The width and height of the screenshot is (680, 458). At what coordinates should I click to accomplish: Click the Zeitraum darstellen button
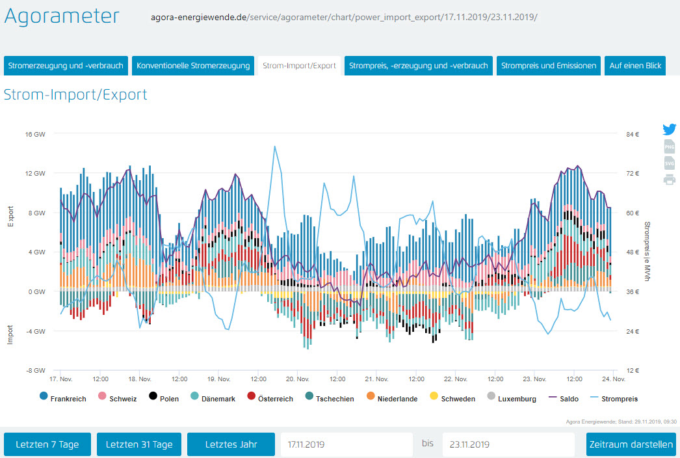[x=631, y=444]
